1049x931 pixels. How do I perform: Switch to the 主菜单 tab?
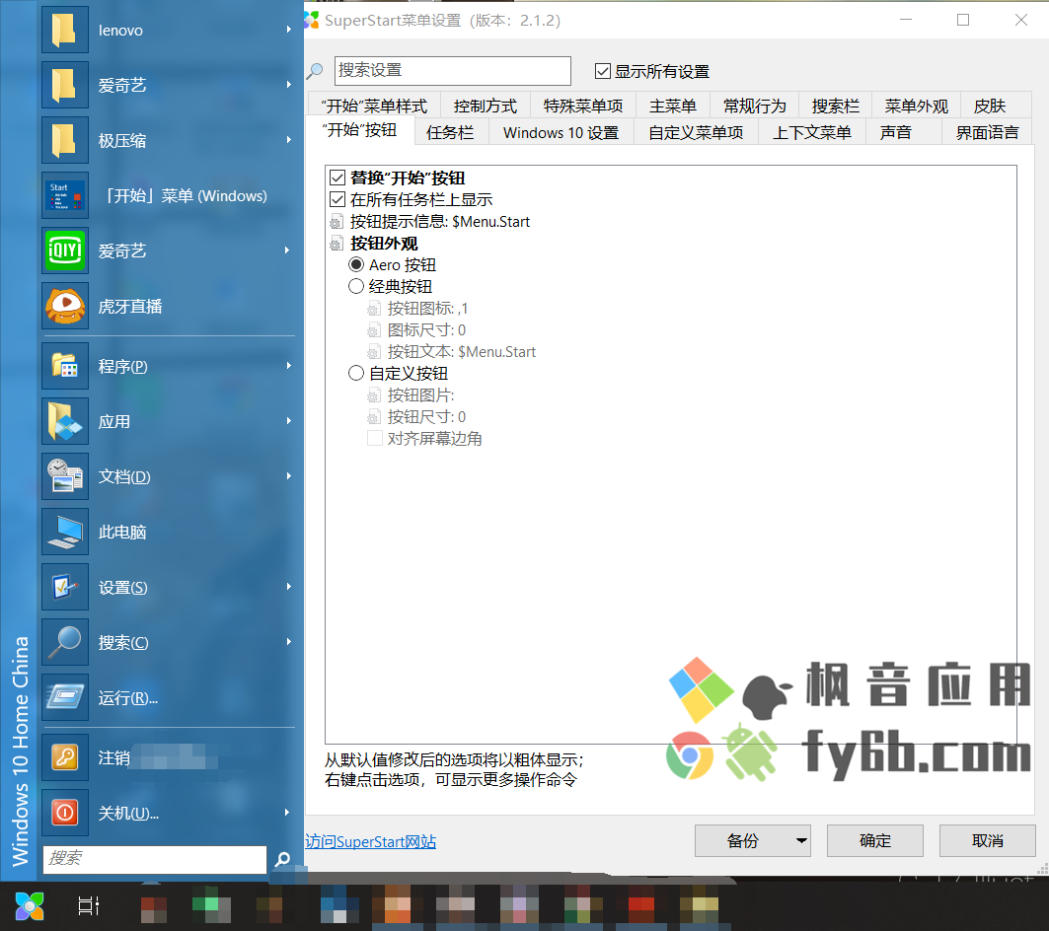pyautogui.click(x=672, y=107)
